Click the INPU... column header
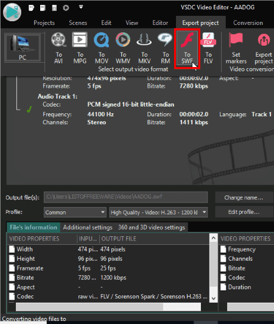Image resolution: width=274 pixels, height=324 pixels. (x=88, y=239)
